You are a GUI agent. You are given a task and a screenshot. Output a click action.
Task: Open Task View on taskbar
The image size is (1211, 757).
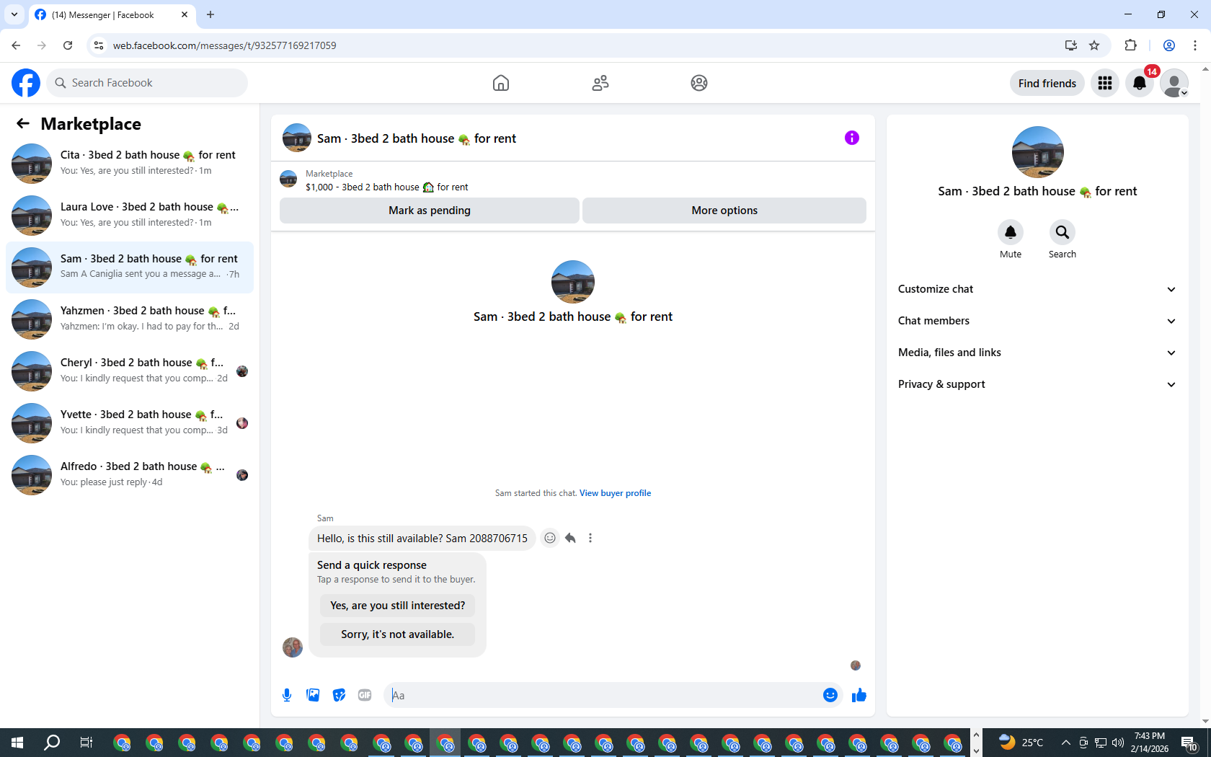86,743
